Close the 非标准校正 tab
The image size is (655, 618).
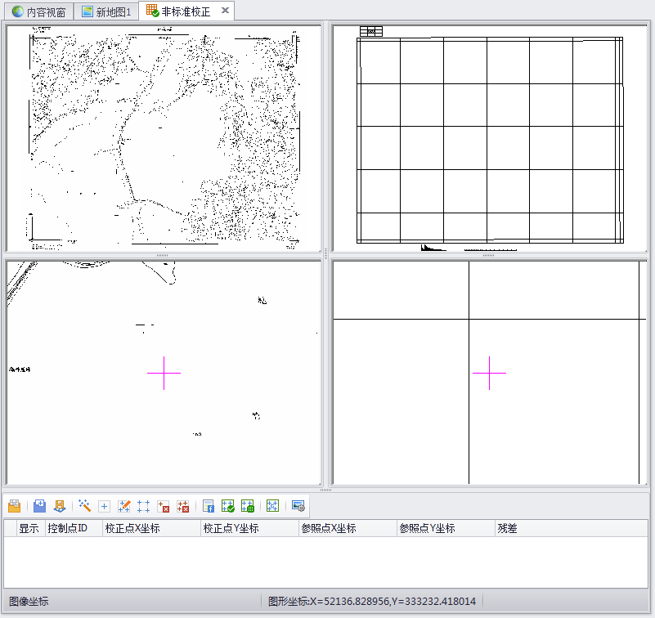pos(226,11)
